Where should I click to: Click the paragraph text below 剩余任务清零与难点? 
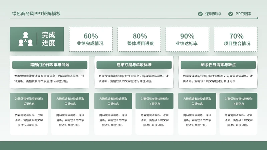click(218, 79)
